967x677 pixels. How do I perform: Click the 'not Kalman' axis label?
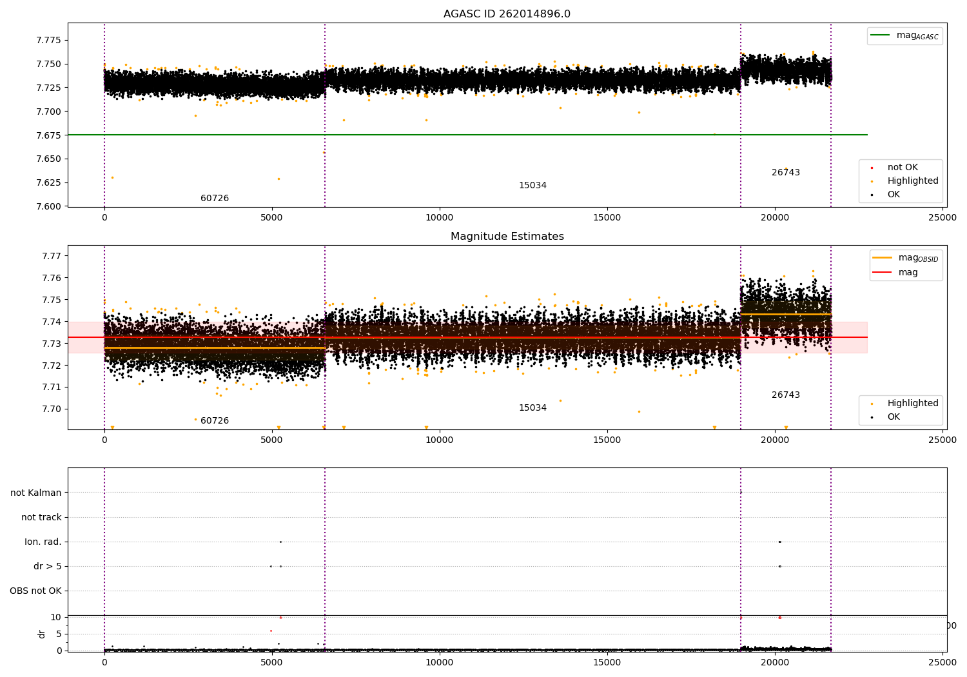[x=36, y=493]
